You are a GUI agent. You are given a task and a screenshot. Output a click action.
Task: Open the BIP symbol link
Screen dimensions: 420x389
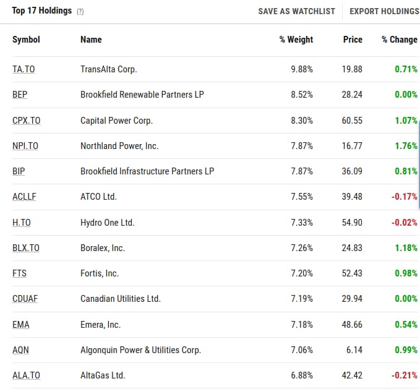[19, 171]
